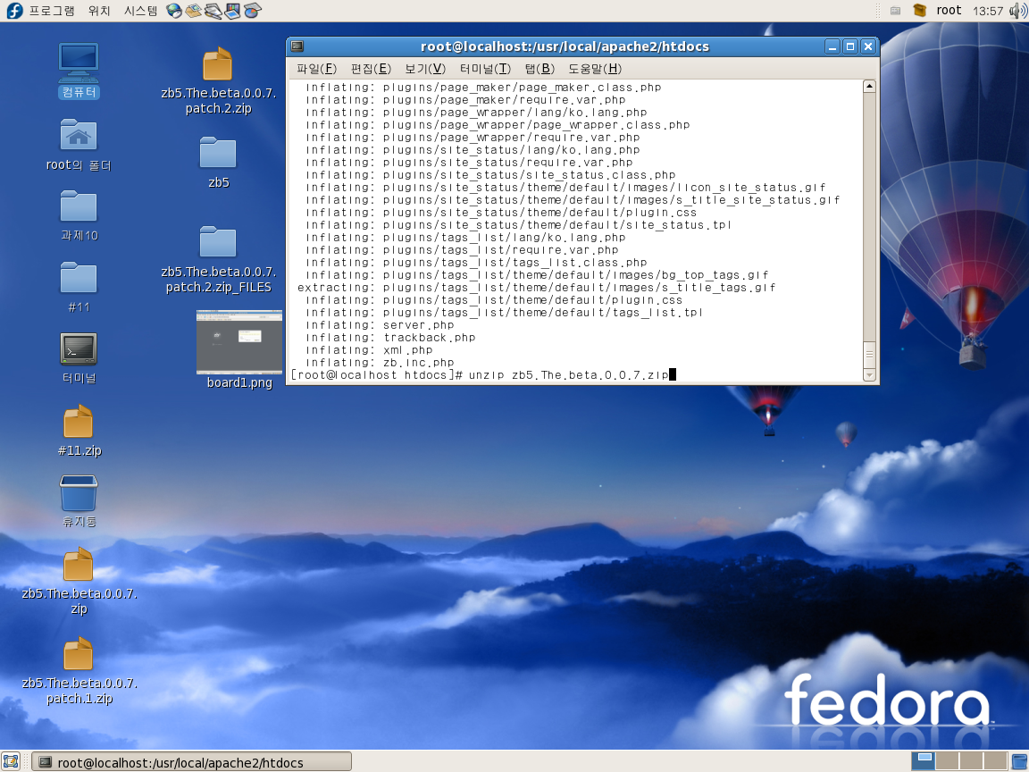Switch to the second workspace in pager
The image size is (1029, 772).
[x=947, y=761]
